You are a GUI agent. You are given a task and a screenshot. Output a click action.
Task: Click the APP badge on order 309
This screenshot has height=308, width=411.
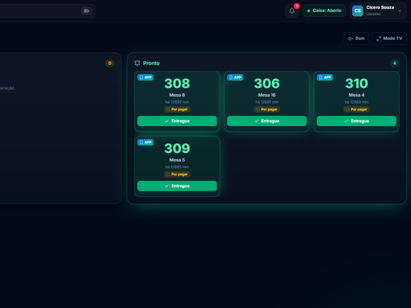[x=145, y=142]
